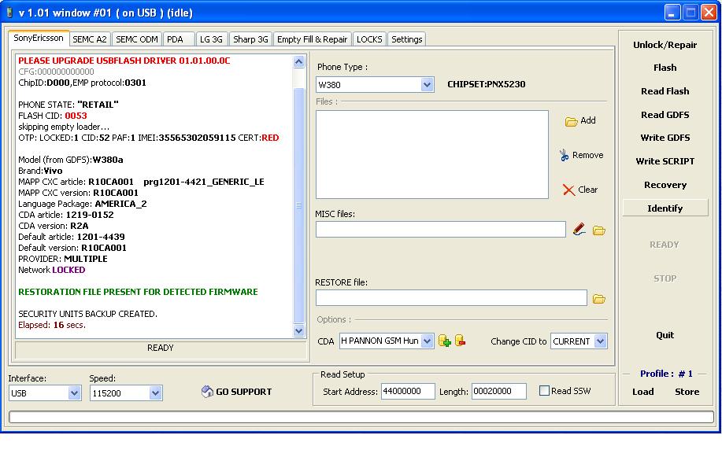
Task: Click the "Elapsed: 16 secs." log line
Action: 52,325
